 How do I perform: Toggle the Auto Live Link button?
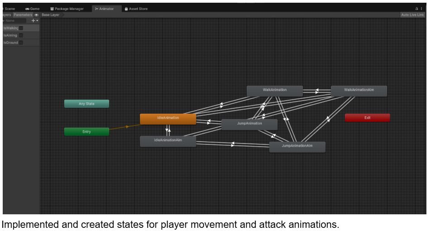pos(412,15)
